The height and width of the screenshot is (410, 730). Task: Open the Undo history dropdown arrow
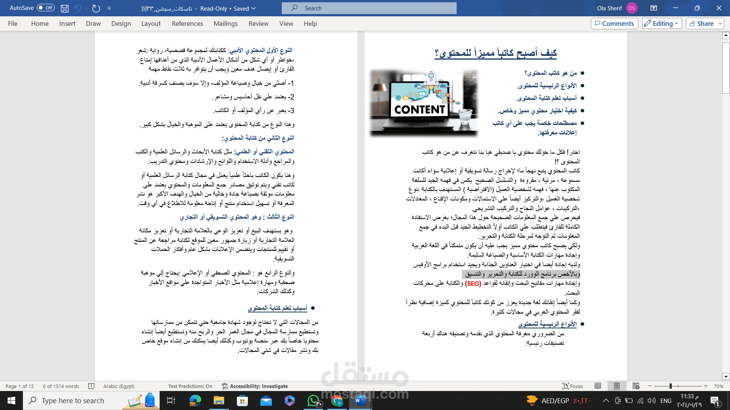(x=86, y=8)
